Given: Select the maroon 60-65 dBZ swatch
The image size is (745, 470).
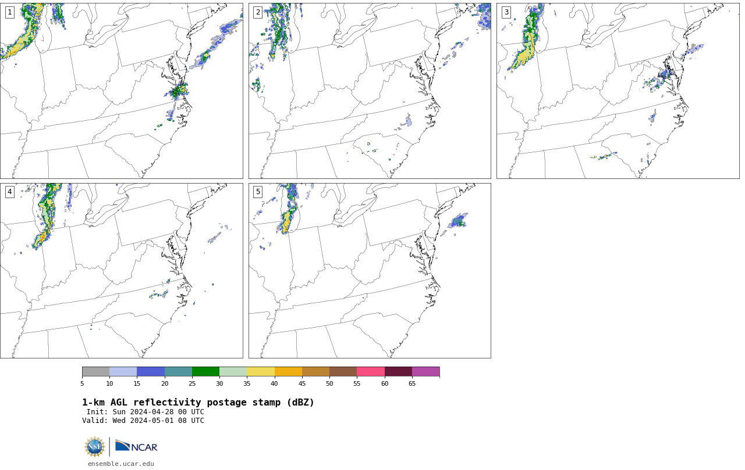Looking at the screenshot, I should [398, 372].
